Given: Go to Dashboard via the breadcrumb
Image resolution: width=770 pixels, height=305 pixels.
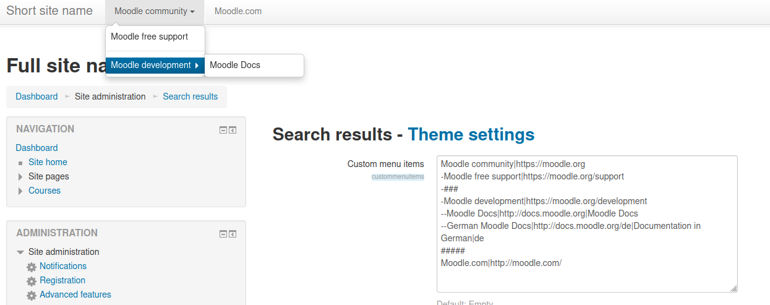Looking at the screenshot, I should tap(36, 97).
